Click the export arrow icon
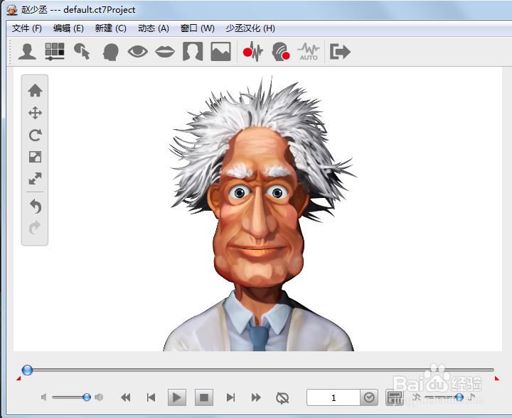The image size is (512, 418). [x=340, y=52]
